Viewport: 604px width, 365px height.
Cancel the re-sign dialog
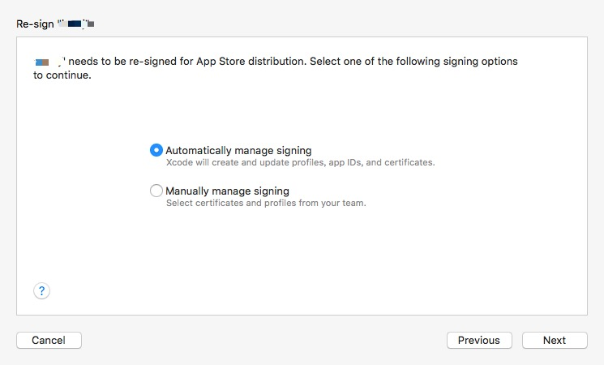49,341
